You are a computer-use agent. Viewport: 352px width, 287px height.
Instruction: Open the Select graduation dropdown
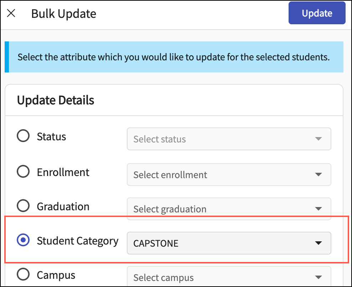coord(229,208)
